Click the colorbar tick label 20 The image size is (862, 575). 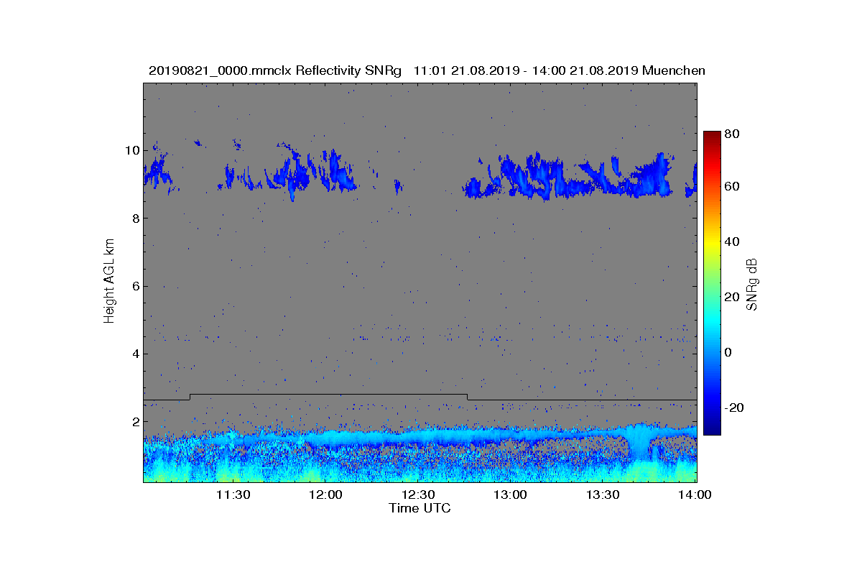point(732,297)
